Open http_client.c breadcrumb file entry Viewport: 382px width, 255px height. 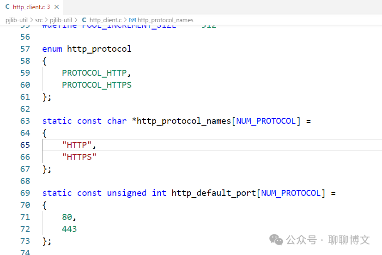click(x=105, y=20)
